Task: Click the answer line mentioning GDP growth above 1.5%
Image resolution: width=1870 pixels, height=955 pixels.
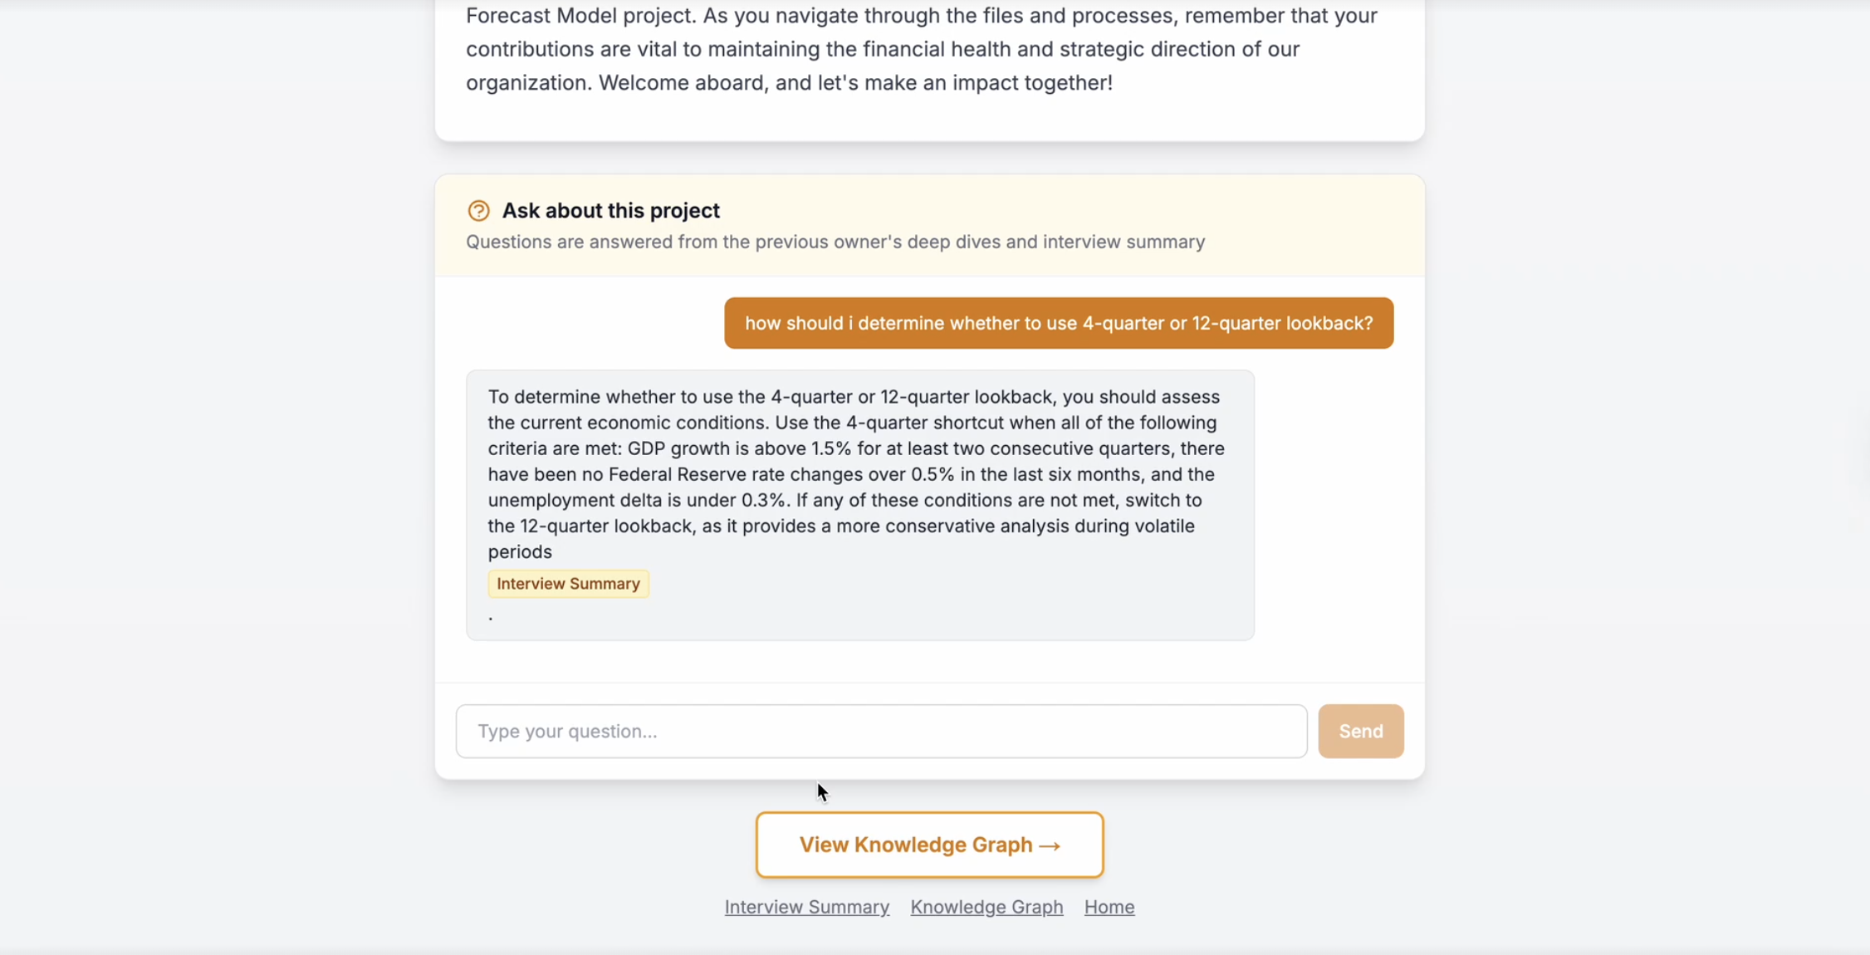Action: click(x=856, y=448)
